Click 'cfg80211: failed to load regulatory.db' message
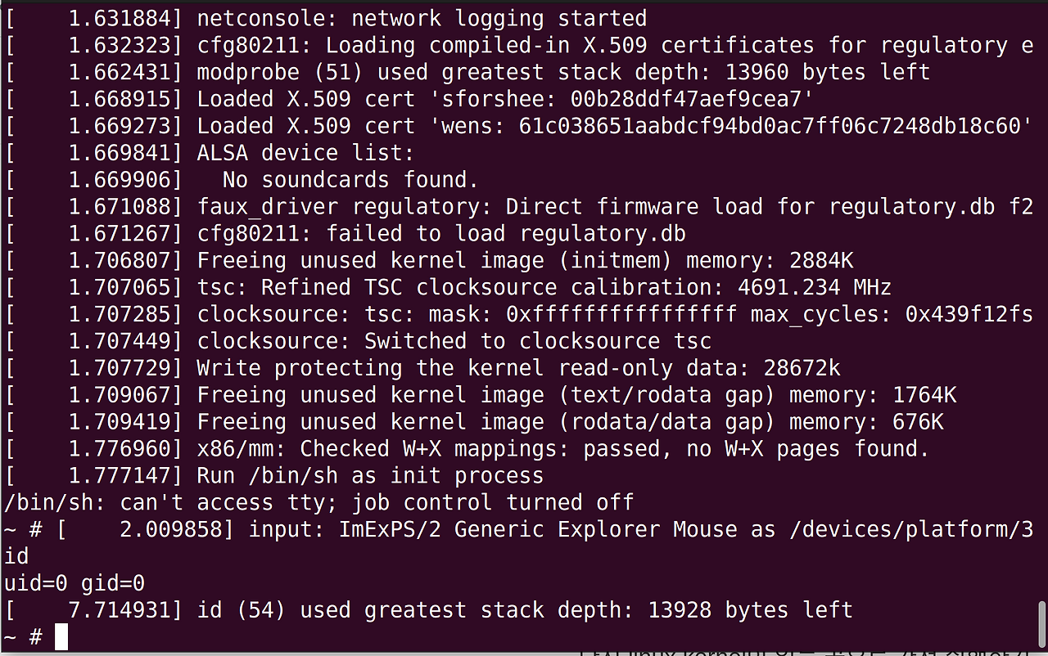The width and height of the screenshot is (1048, 656). coord(440,234)
